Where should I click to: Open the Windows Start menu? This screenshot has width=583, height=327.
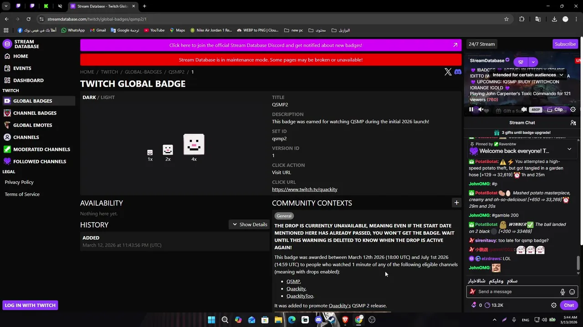pos(211,320)
